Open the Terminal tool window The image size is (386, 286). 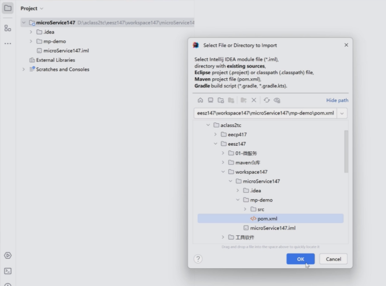click(7, 271)
